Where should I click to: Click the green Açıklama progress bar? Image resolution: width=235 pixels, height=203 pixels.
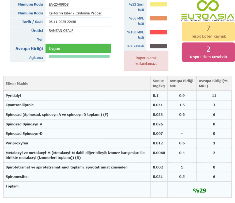79,57
